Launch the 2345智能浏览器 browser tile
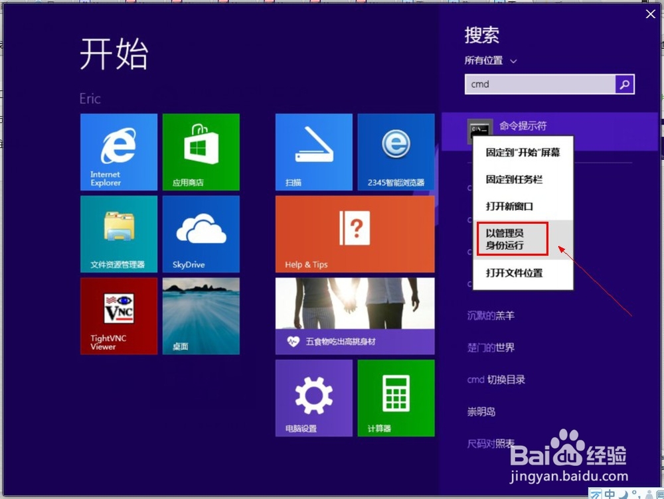This screenshot has width=664, height=499. point(396,151)
